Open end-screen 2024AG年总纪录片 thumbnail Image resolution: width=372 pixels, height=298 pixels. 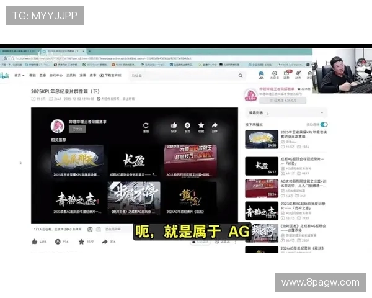pos(190,198)
